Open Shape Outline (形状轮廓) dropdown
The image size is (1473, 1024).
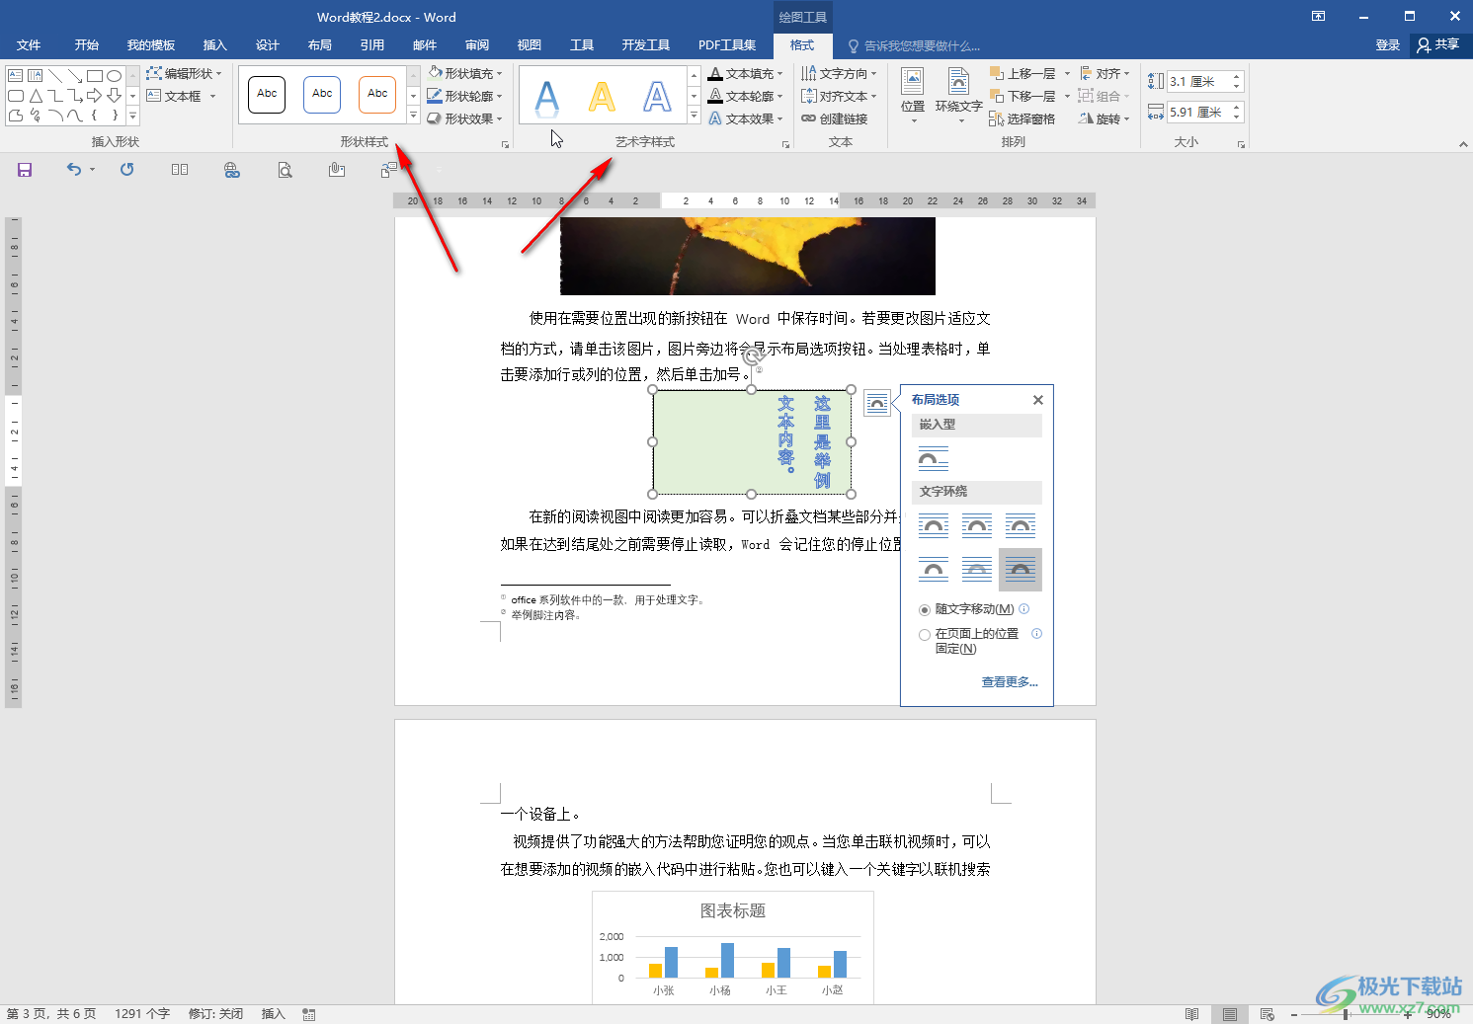pos(465,96)
